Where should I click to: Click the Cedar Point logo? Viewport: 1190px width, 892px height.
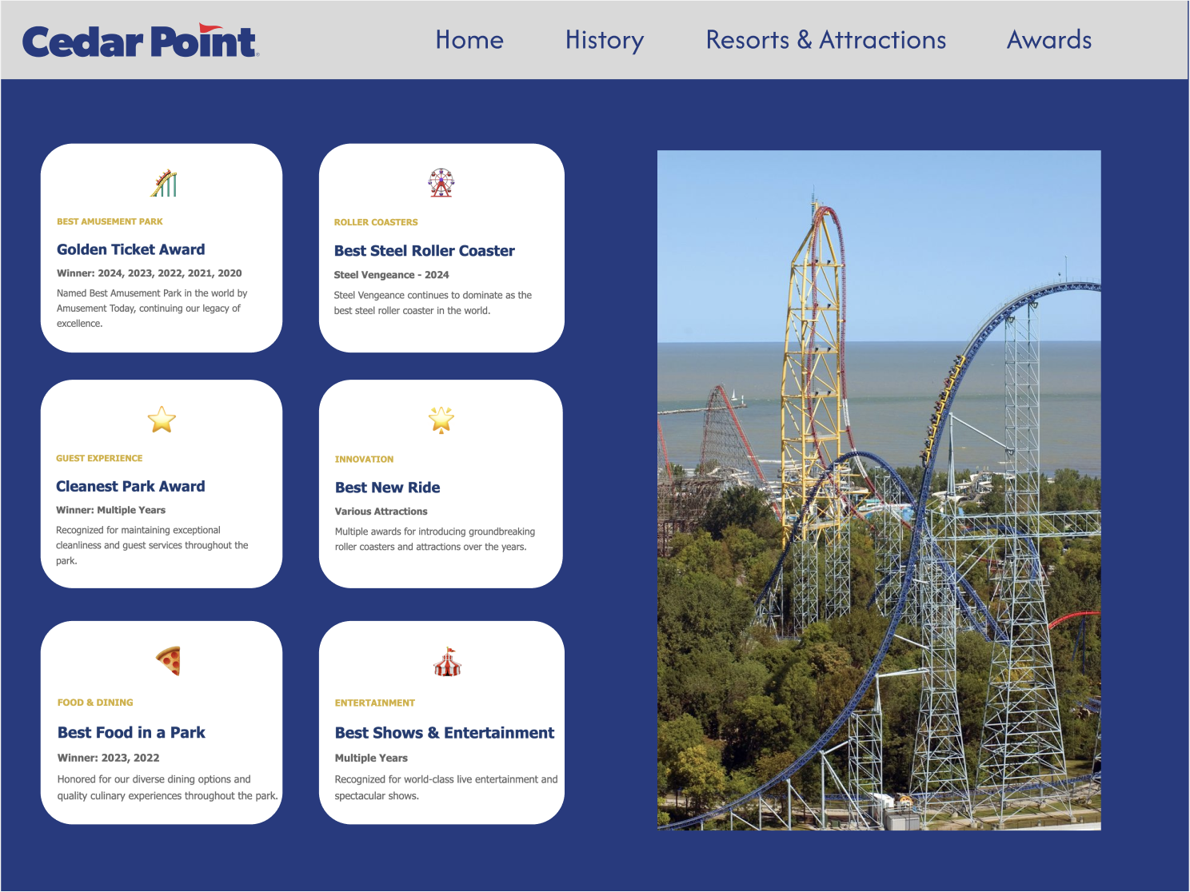tap(140, 42)
